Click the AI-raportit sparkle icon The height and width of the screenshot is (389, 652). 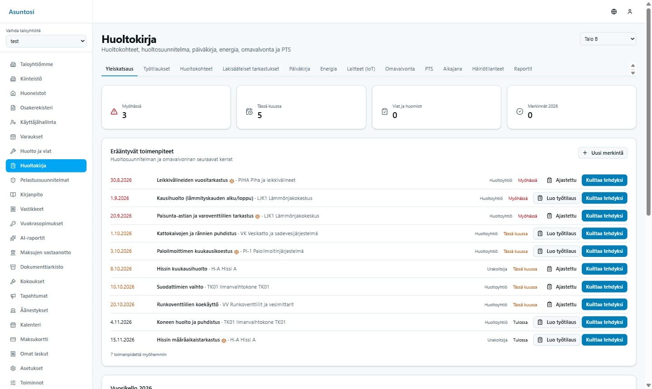tap(13, 238)
